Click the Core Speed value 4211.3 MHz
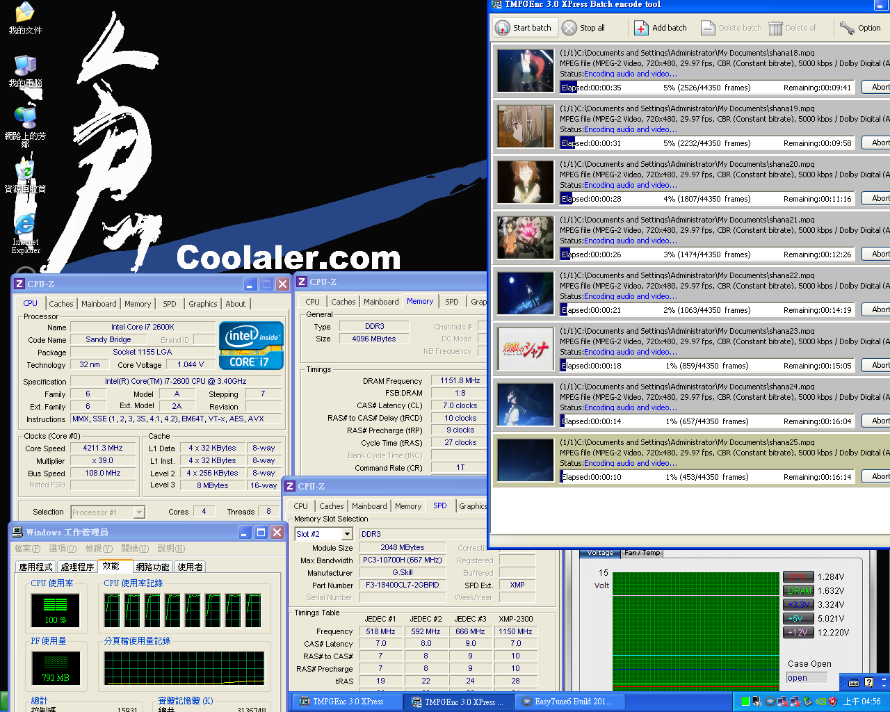The width and height of the screenshot is (890, 712). [103, 448]
